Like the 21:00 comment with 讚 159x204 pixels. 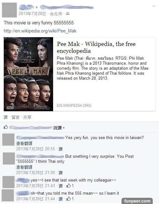[x=61, y=173]
